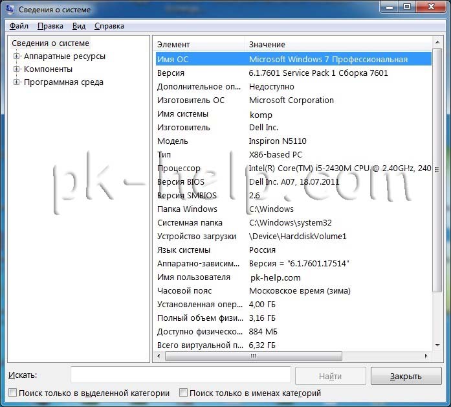This screenshot has height=407, width=451.
Task: Open the Вид menu
Action: (x=79, y=26)
